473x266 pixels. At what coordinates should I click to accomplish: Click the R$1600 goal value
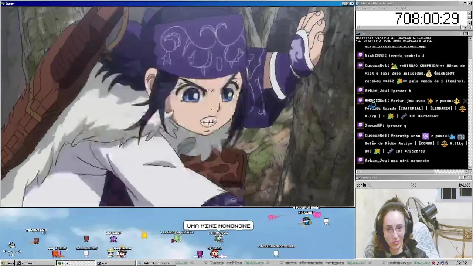[x=465, y=185]
